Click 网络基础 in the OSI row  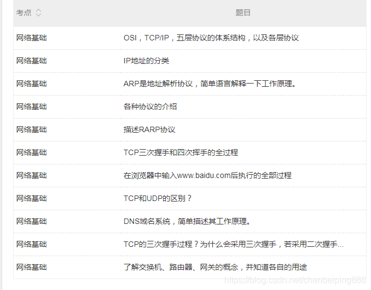pyautogui.click(x=32, y=38)
